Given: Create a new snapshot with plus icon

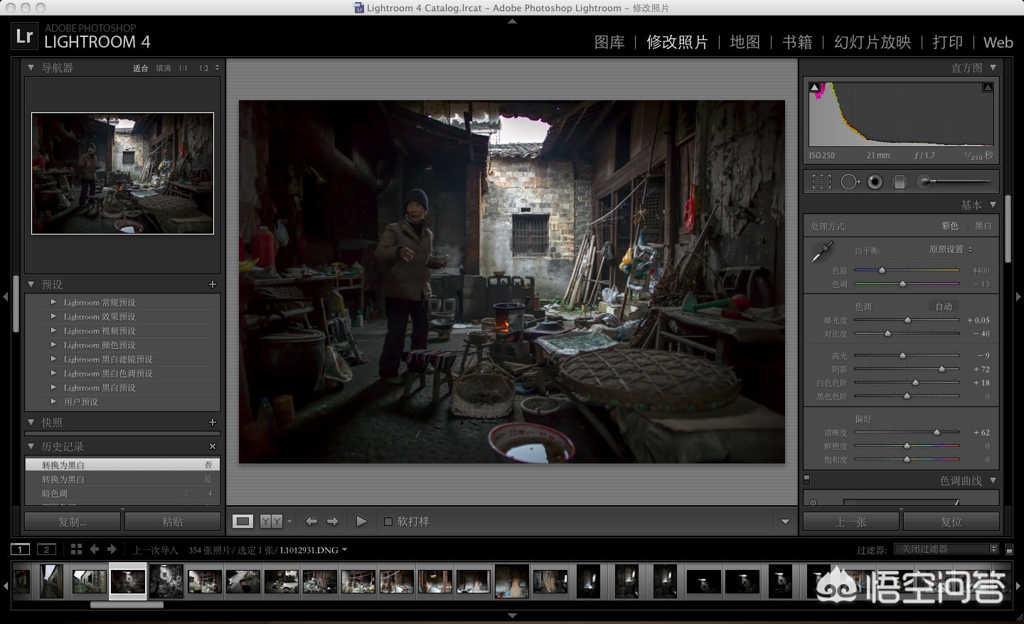Looking at the screenshot, I should tap(212, 422).
